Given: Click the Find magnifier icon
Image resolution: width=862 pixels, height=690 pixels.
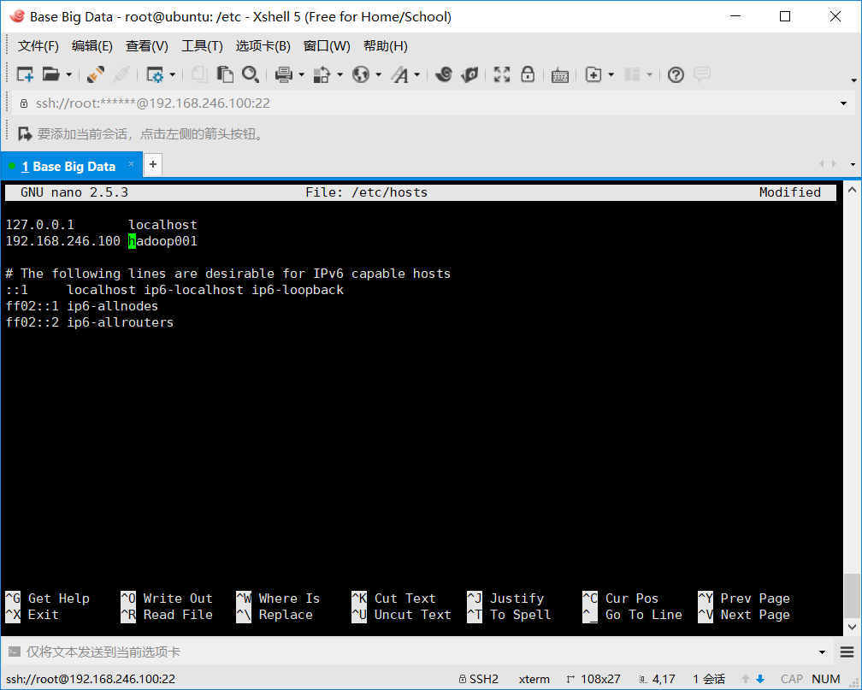Looking at the screenshot, I should point(251,74).
